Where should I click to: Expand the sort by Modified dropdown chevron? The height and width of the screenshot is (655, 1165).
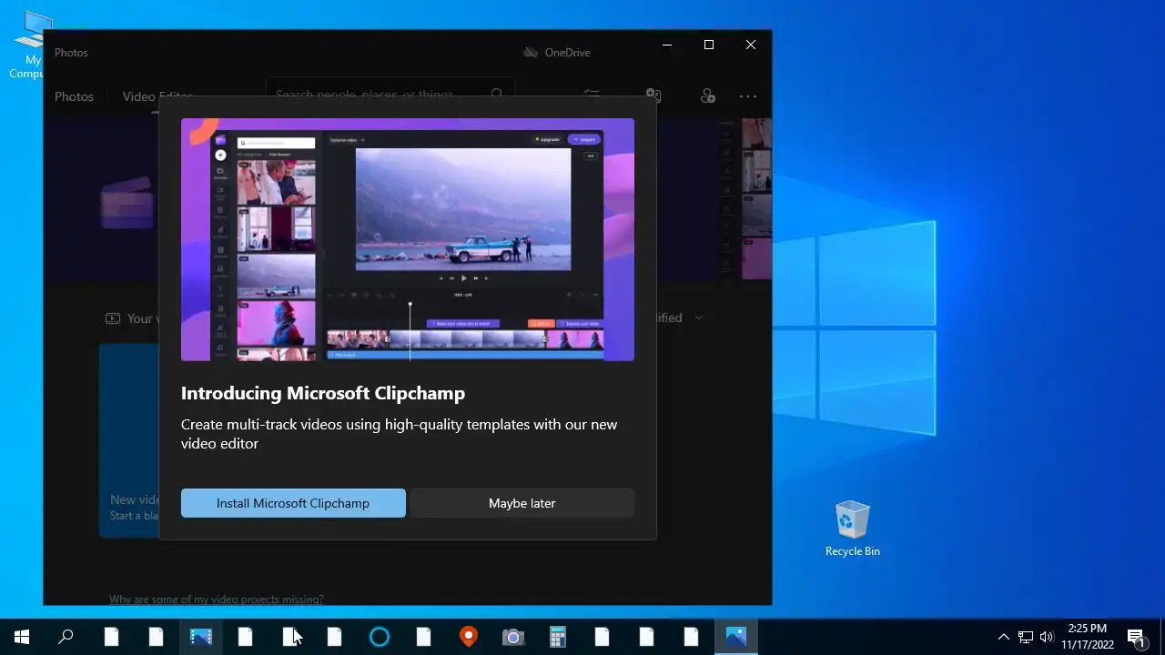click(x=699, y=317)
